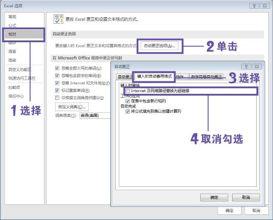Click the 自动更正选项(A)... button

(160, 46)
